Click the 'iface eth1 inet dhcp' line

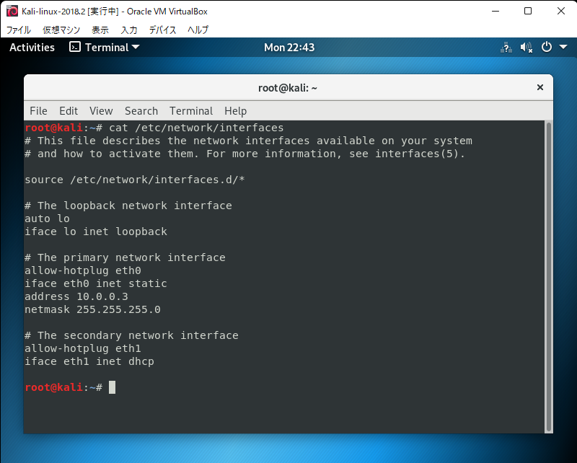(89, 361)
